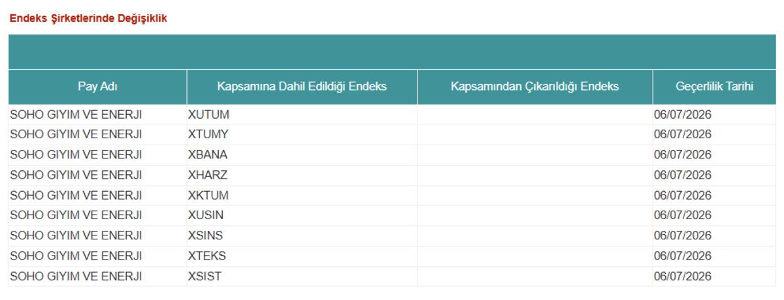Select the date 06/07/2026 in XTEKS row
784x300 pixels.
(683, 256)
